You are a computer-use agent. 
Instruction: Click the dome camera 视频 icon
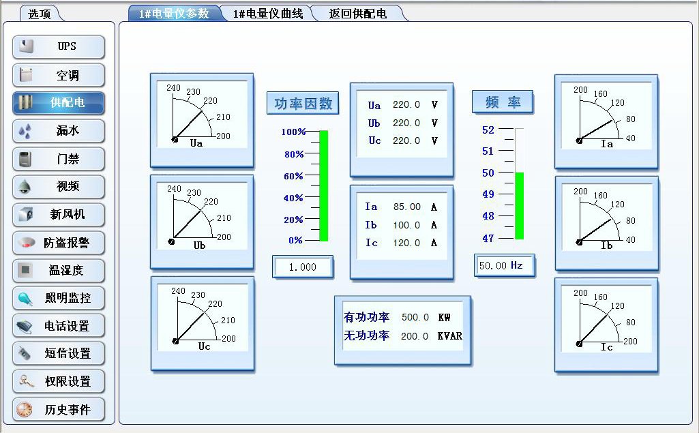coord(24,186)
